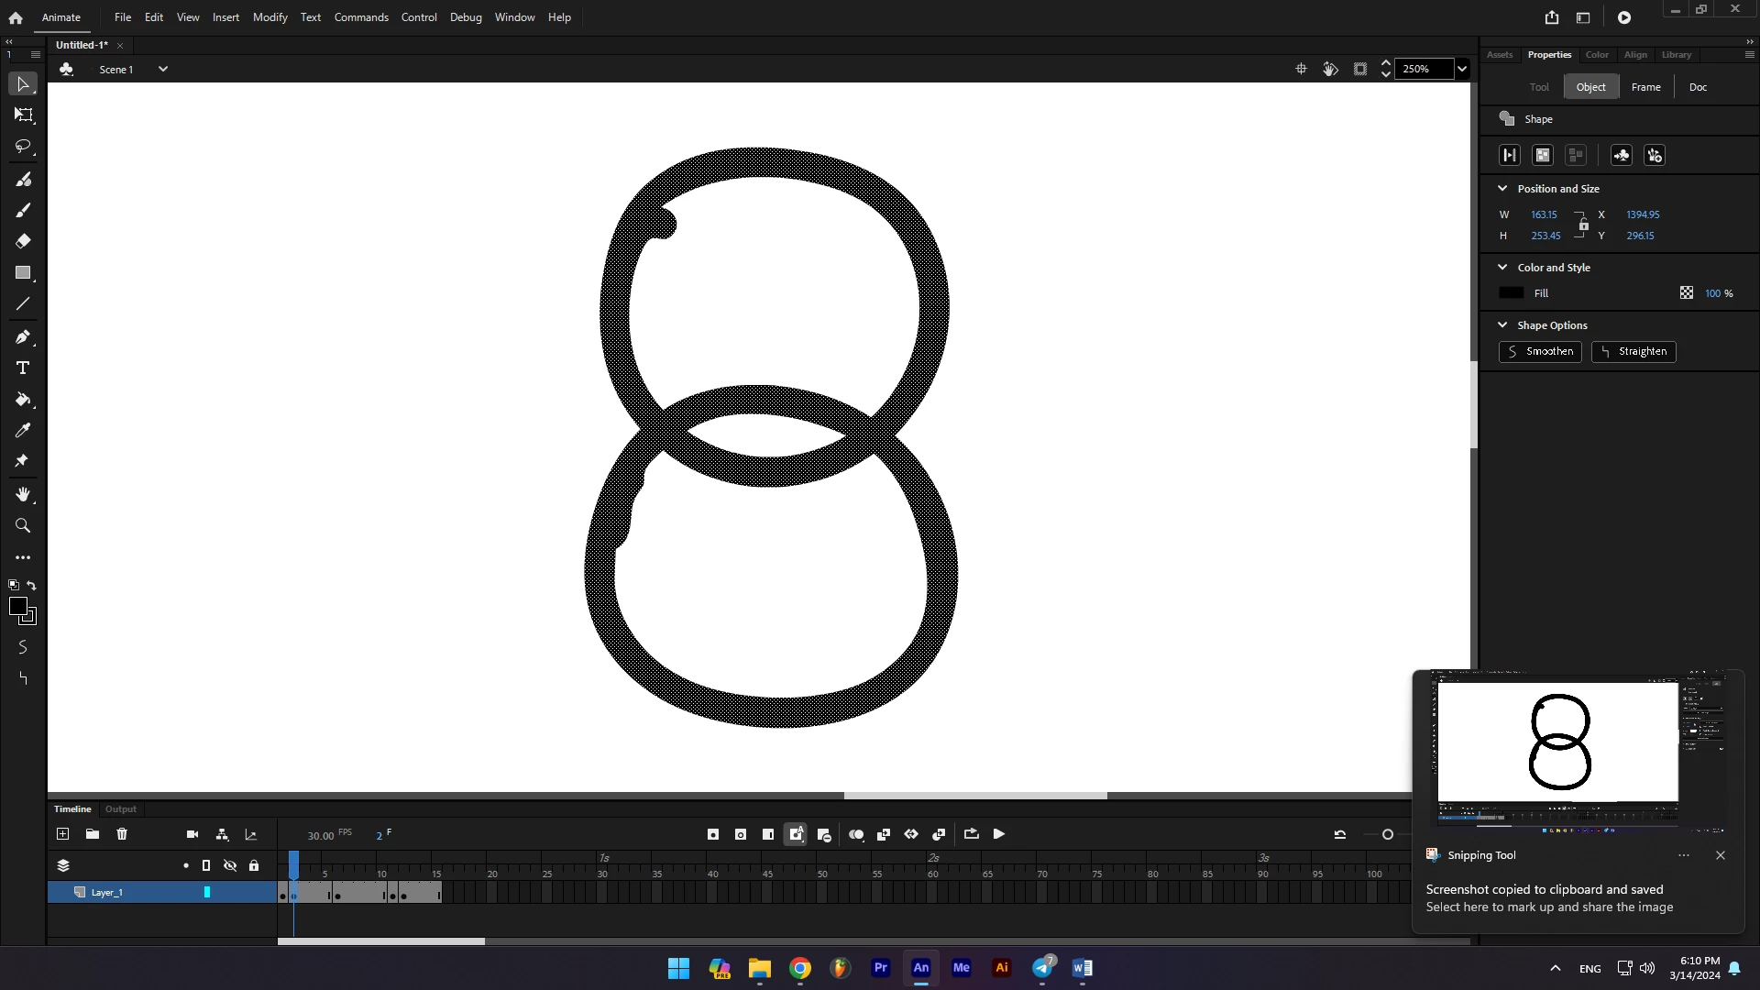1760x990 pixels.
Task: Click the new layer icon in timeline
Action: click(x=62, y=834)
